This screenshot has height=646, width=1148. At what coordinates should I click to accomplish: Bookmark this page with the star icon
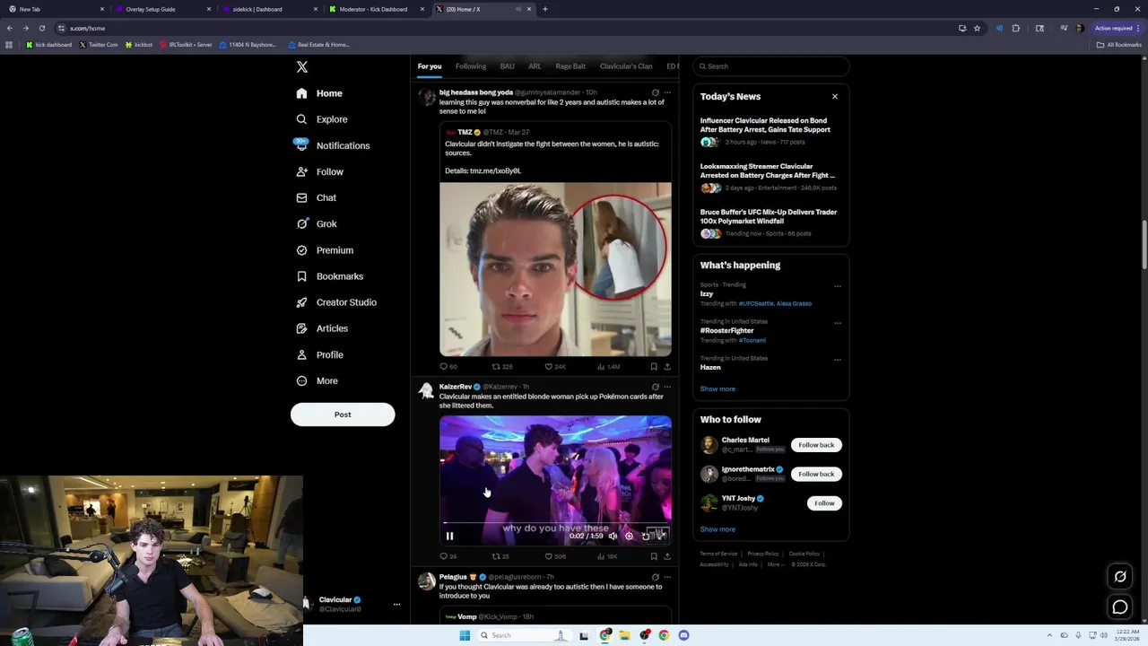pos(977,28)
